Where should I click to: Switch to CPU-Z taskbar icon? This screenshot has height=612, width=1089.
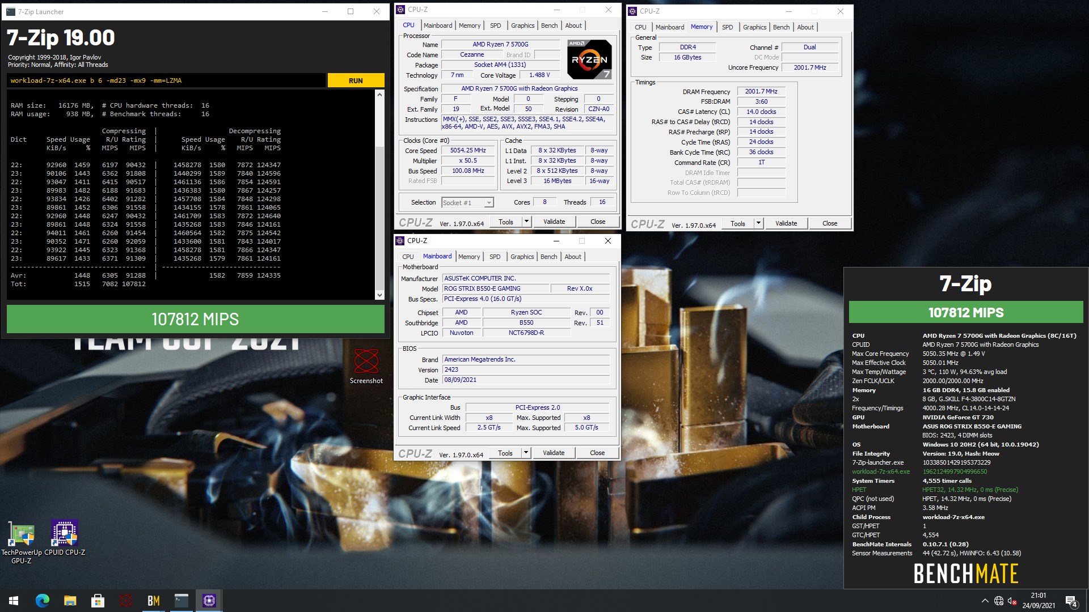pos(209,601)
